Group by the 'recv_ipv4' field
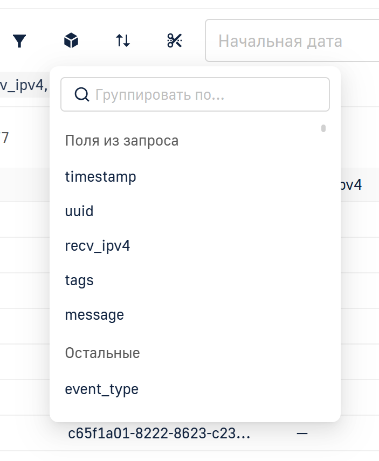 click(98, 246)
